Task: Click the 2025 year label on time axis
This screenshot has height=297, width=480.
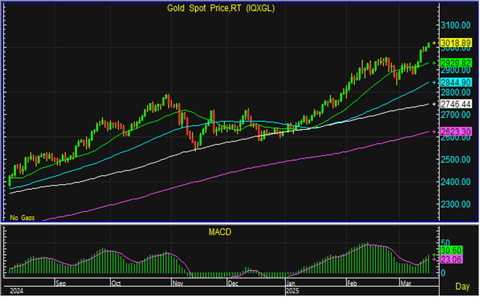Action: [x=293, y=291]
